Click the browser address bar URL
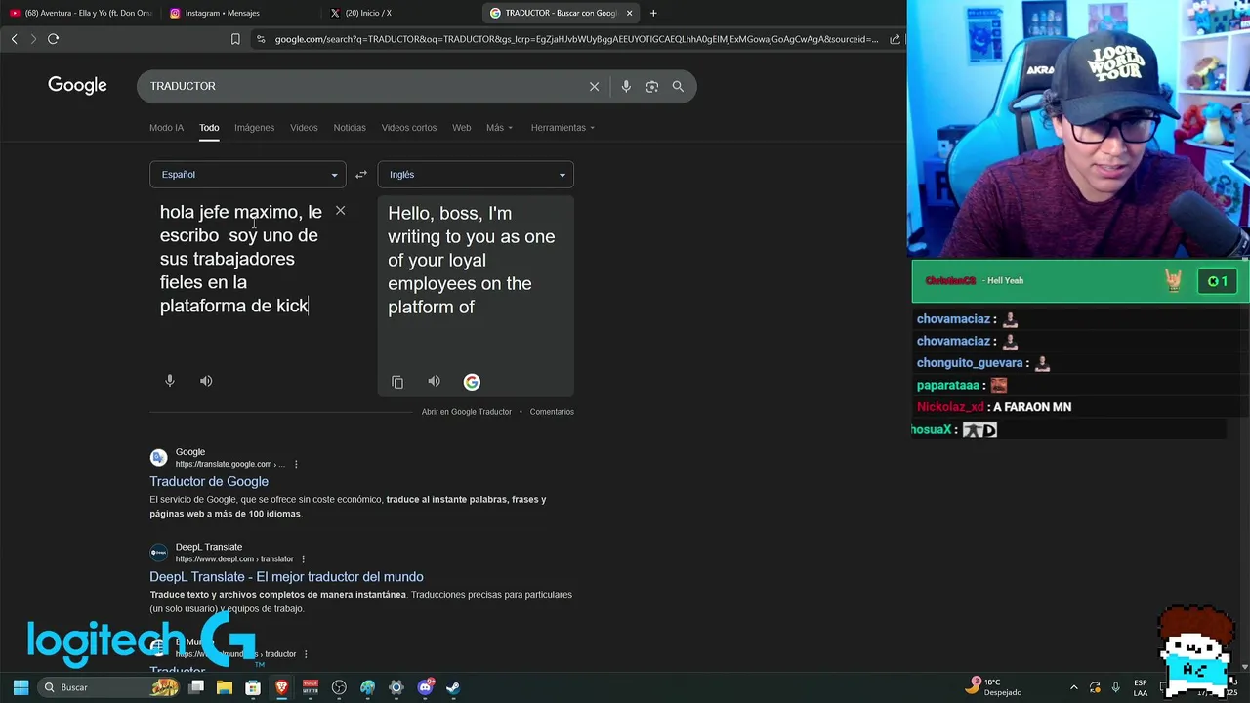The height and width of the screenshot is (703, 1250). click(576, 39)
